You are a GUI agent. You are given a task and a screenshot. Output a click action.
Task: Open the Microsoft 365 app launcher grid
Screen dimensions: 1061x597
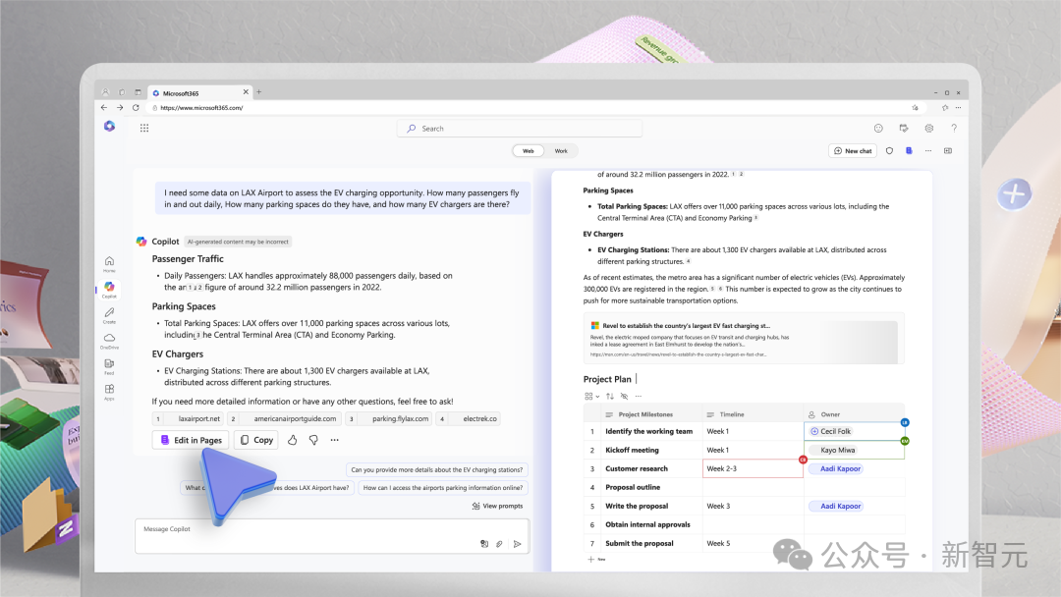tap(144, 128)
